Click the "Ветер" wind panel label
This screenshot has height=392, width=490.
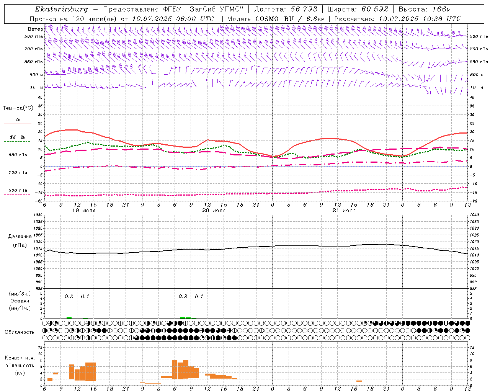coord(35,29)
